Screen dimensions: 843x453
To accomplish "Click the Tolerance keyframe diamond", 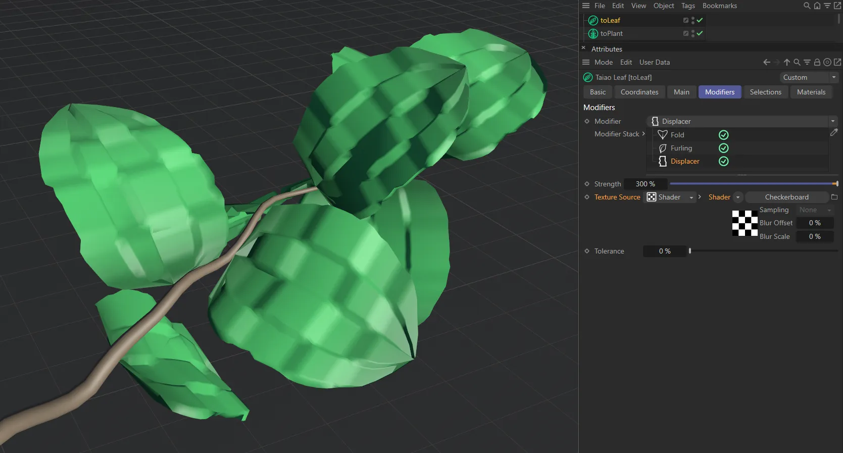I will pos(587,251).
